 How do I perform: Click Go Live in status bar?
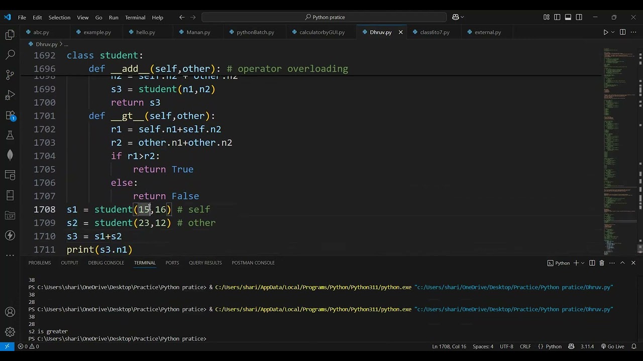[612, 346]
